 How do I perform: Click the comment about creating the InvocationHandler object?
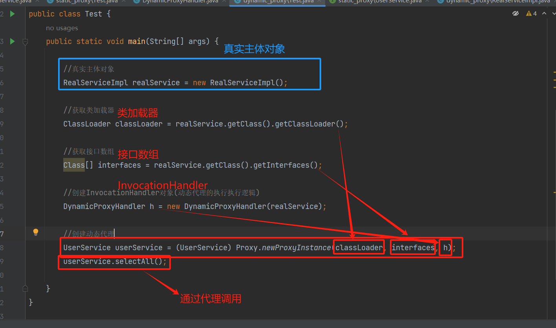click(x=162, y=193)
